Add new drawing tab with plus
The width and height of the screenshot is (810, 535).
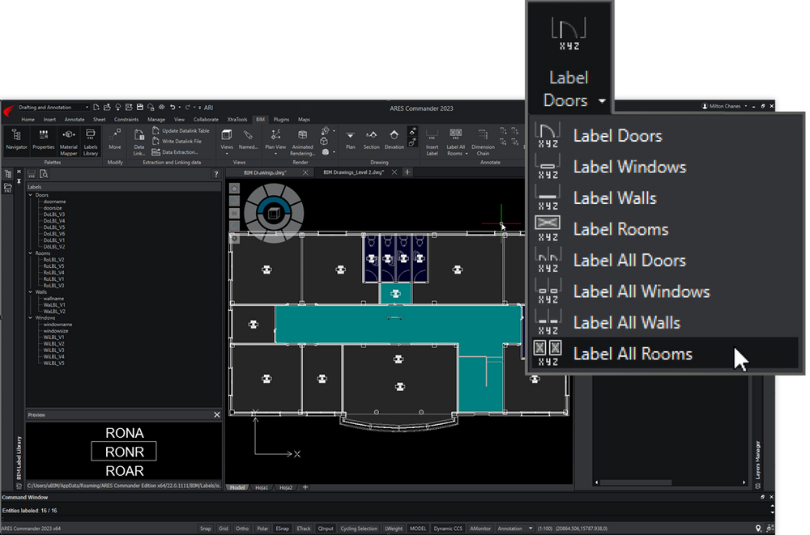407,172
